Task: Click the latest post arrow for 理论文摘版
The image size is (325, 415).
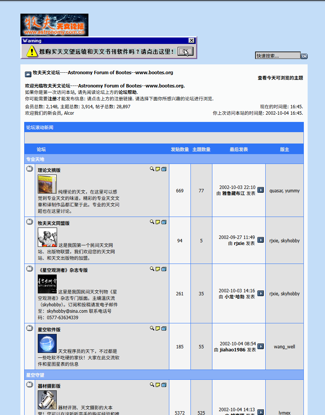Action: coord(260,190)
